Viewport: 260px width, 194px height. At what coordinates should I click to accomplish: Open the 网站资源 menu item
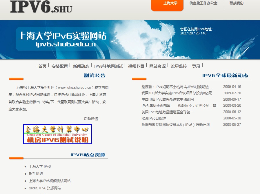tap(157, 66)
